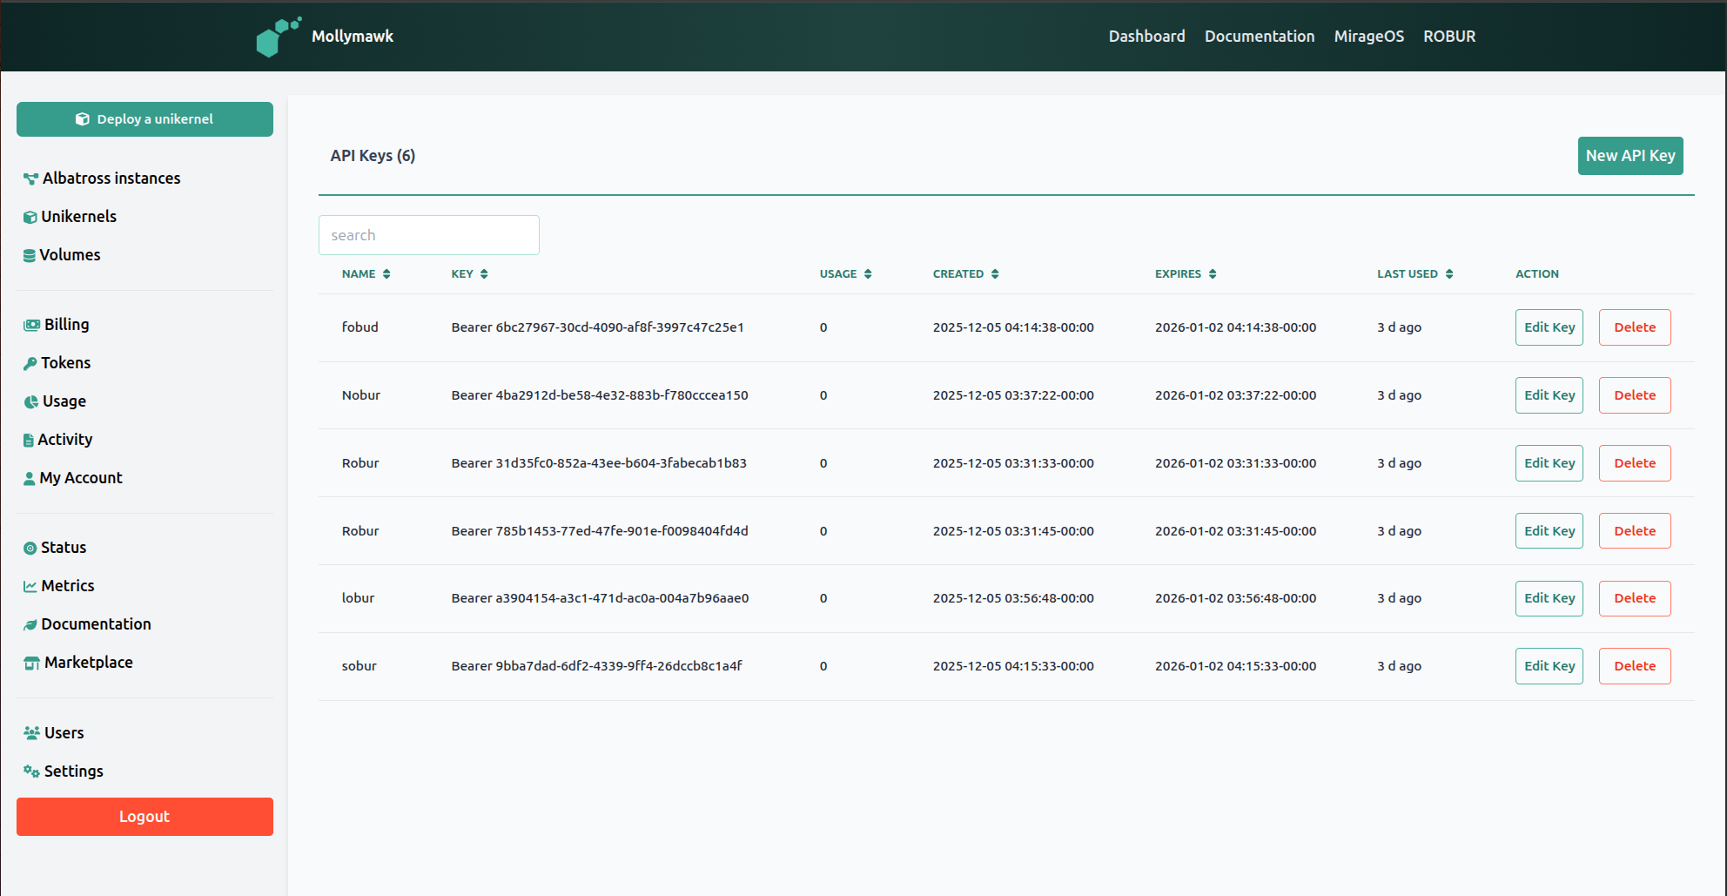Open Dashboard in the top navigation
This screenshot has width=1727, height=896.
coord(1146,37)
